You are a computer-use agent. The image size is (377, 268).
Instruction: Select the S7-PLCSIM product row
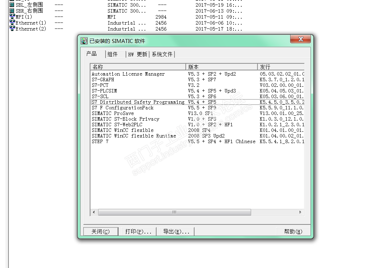[197, 91]
